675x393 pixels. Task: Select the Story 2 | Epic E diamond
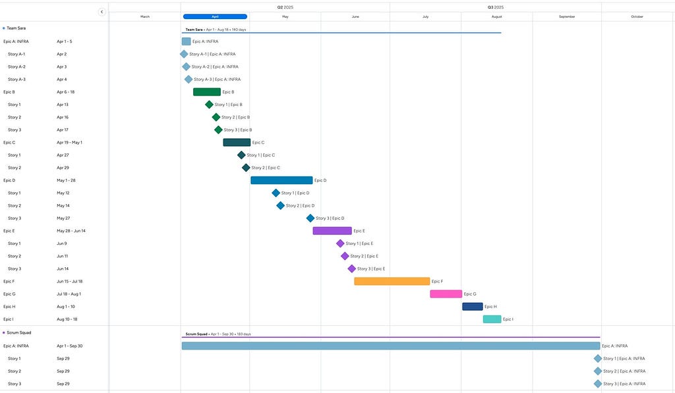[x=345, y=256]
